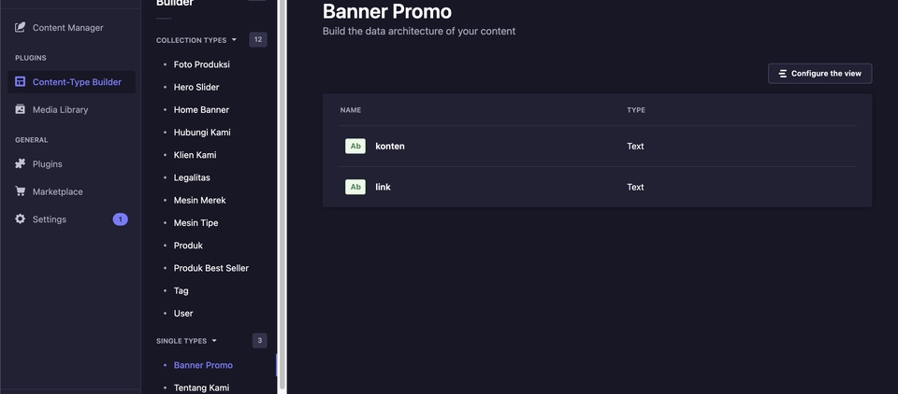The image size is (898, 394).
Task: Open the Legalitas collection type
Action: 192,177
